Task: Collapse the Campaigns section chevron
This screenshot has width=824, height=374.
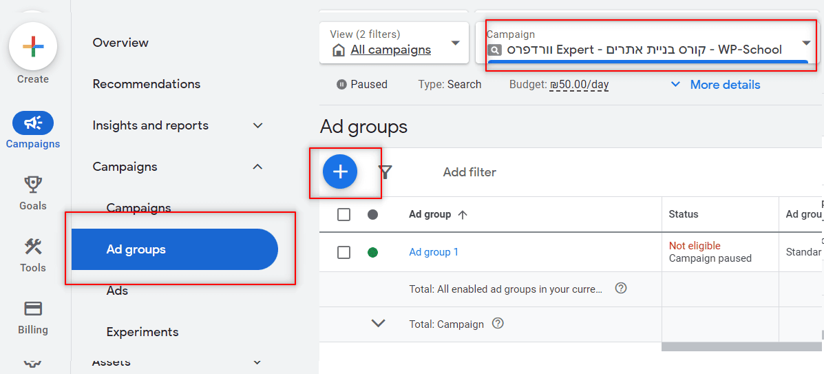Action: tap(257, 167)
